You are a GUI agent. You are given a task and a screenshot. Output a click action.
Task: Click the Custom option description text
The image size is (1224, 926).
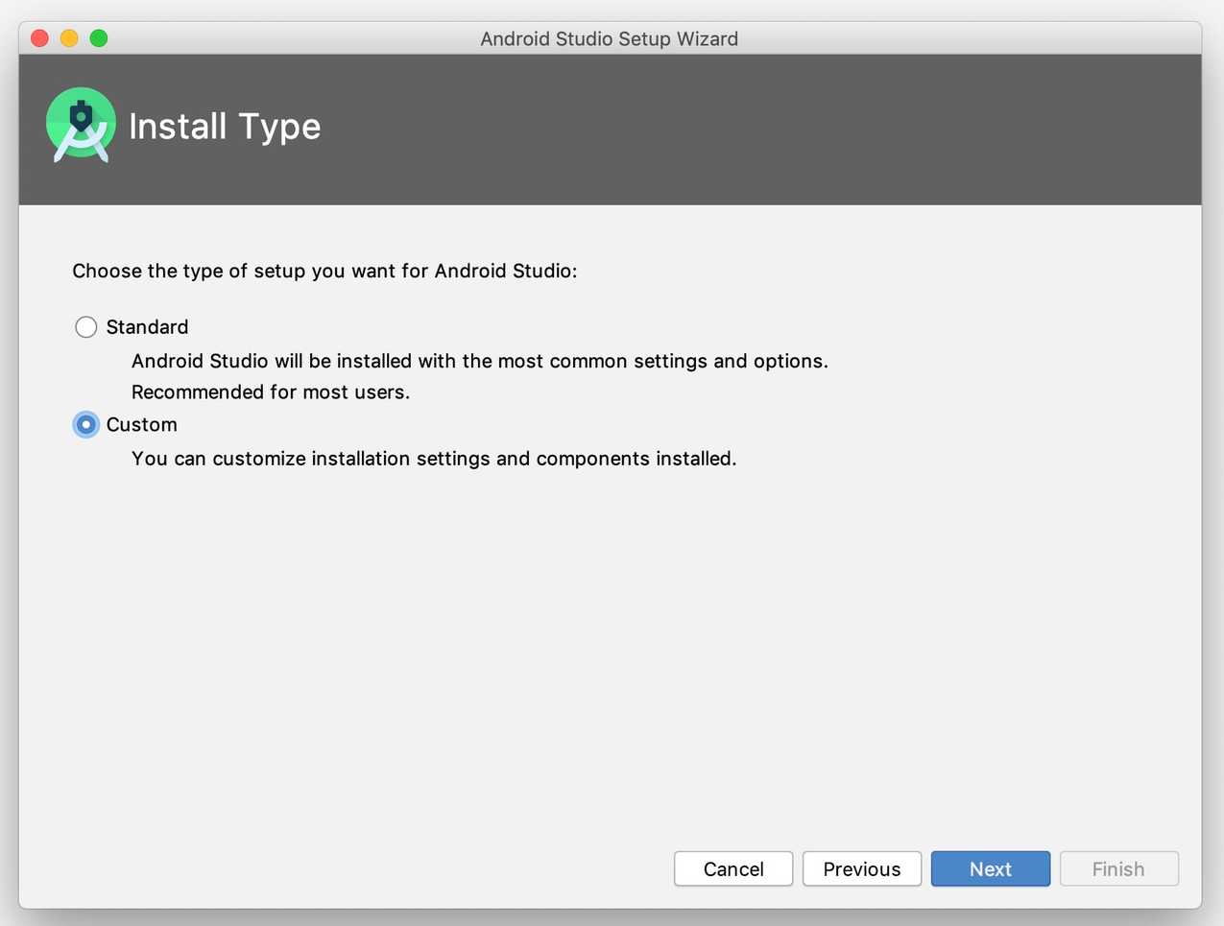pos(434,458)
